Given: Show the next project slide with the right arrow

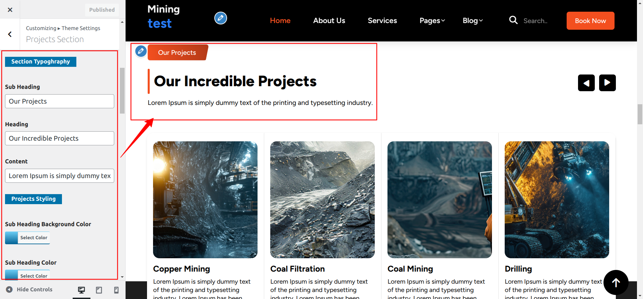Looking at the screenshot, I should point(607,83).
